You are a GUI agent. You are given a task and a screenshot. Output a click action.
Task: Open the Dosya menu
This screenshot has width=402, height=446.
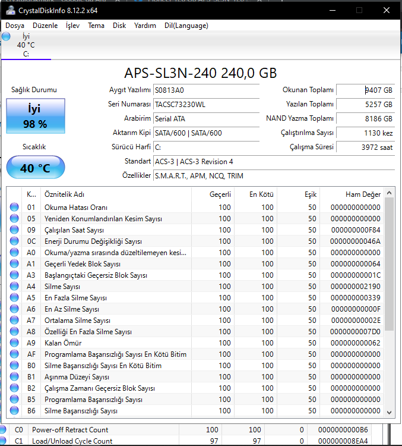(x=15, y=26)
